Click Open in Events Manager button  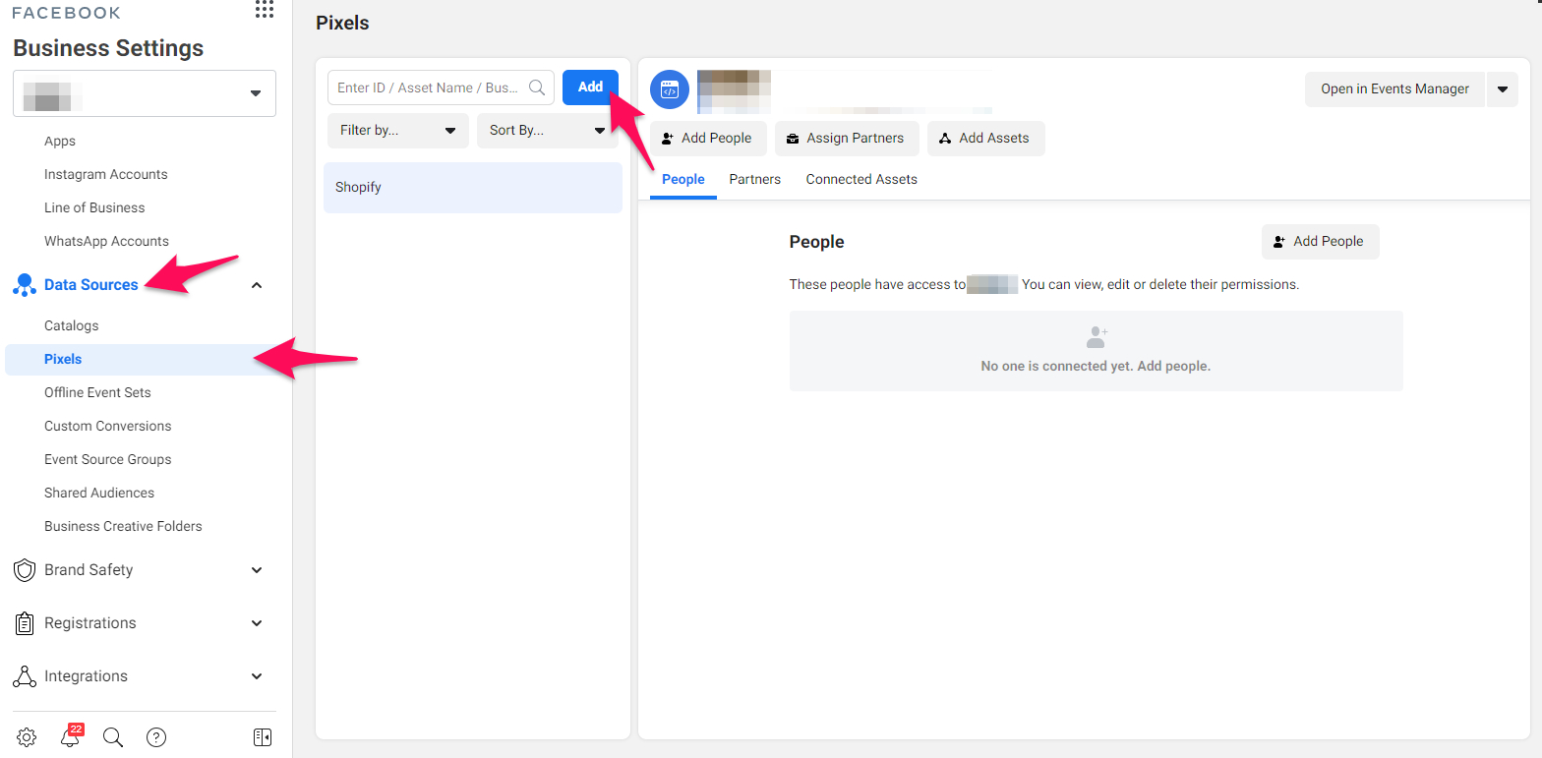tap(1394, 88)
